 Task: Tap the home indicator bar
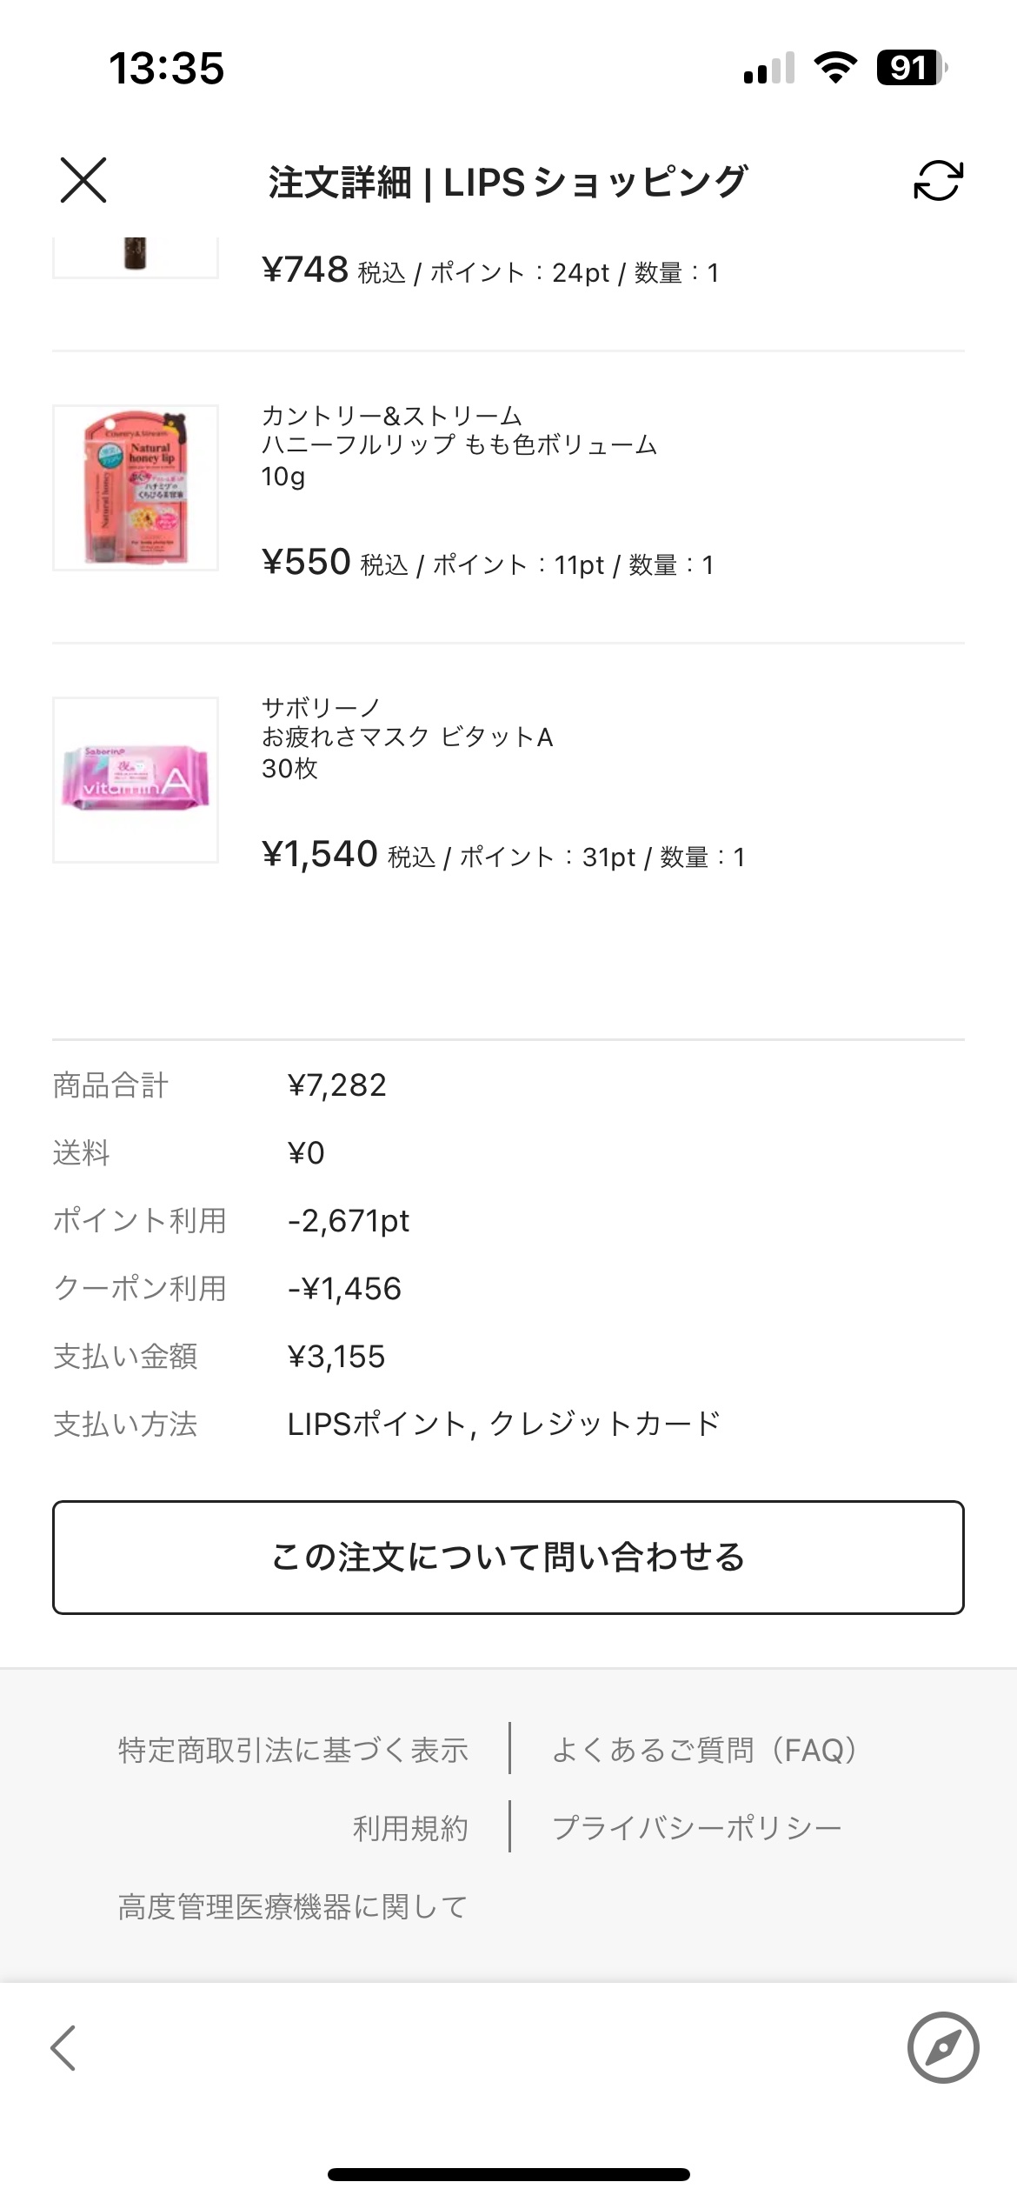508,2174
